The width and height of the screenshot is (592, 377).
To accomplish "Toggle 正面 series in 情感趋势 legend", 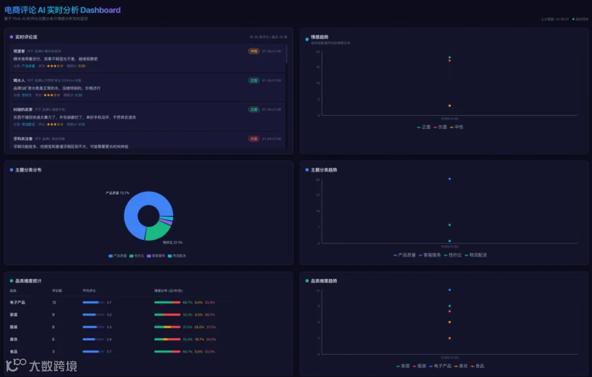I will [424, 127].
